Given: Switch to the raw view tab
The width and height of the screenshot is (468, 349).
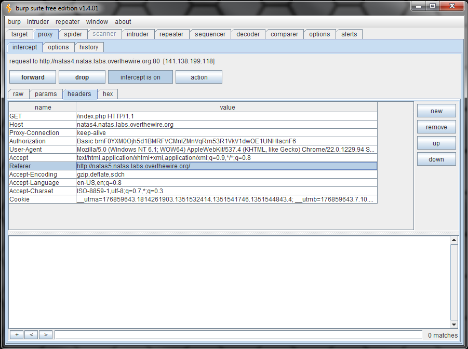Looking at the screenshot, I should [x=18, y=94].
